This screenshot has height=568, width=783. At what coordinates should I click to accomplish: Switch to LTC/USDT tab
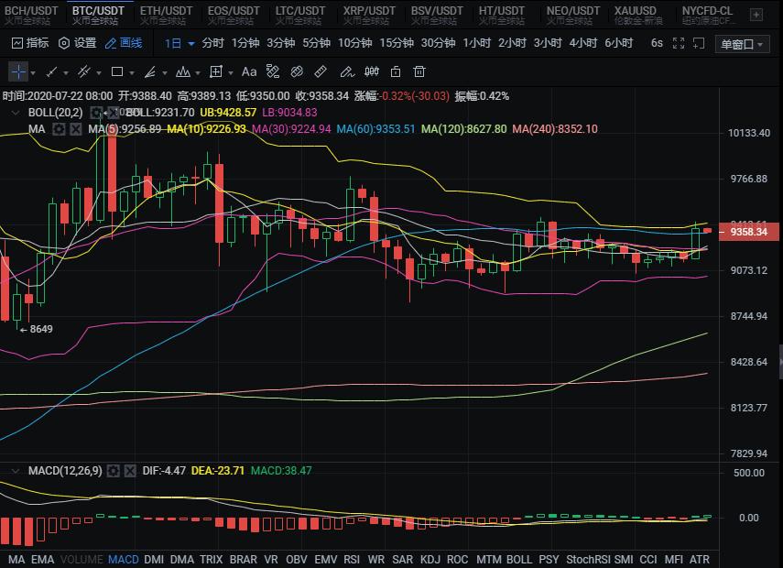coord(300,15)
